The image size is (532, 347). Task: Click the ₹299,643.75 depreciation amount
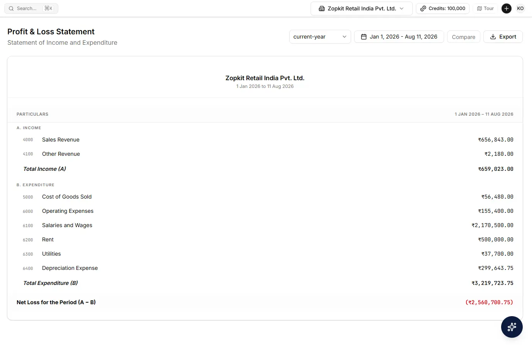pos(496,268)
